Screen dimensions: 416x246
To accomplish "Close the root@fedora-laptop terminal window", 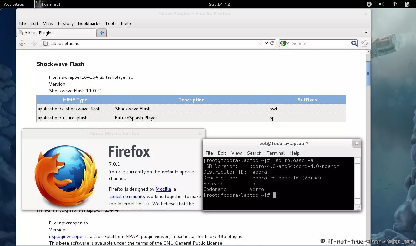I will tap(356, 143).
